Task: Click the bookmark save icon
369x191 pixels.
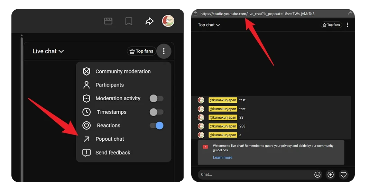Action: pos(129,21)
